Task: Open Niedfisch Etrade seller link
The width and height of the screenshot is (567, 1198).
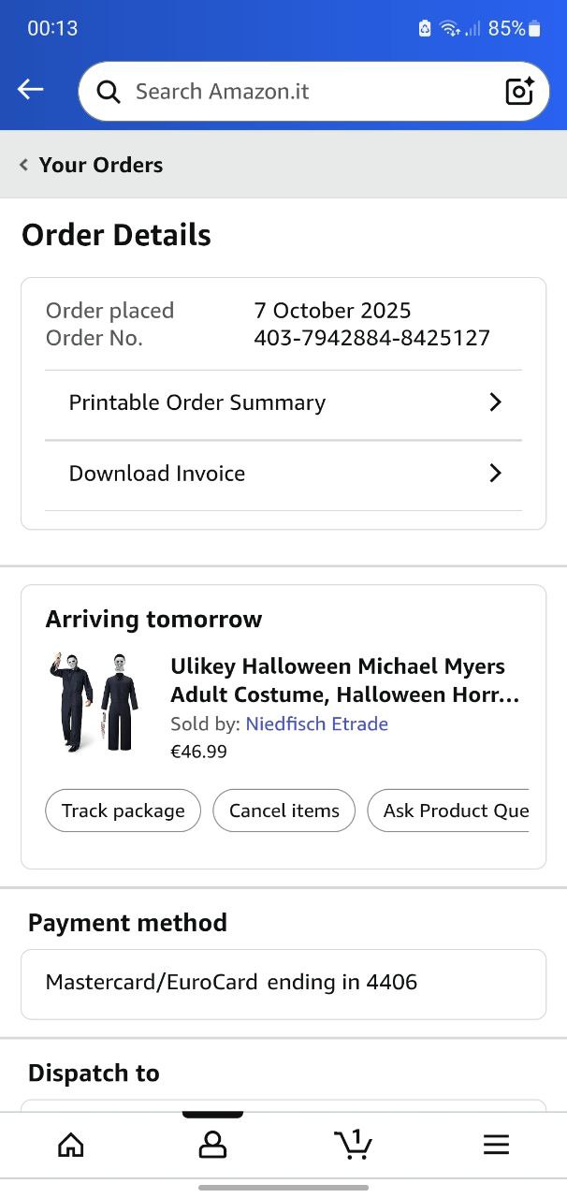Action: coord(317,723)
